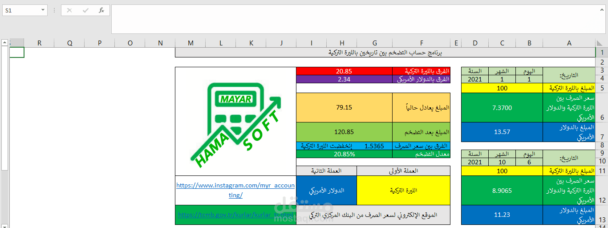Click the العملة الثانية header cell

click(x=326, y=171)
